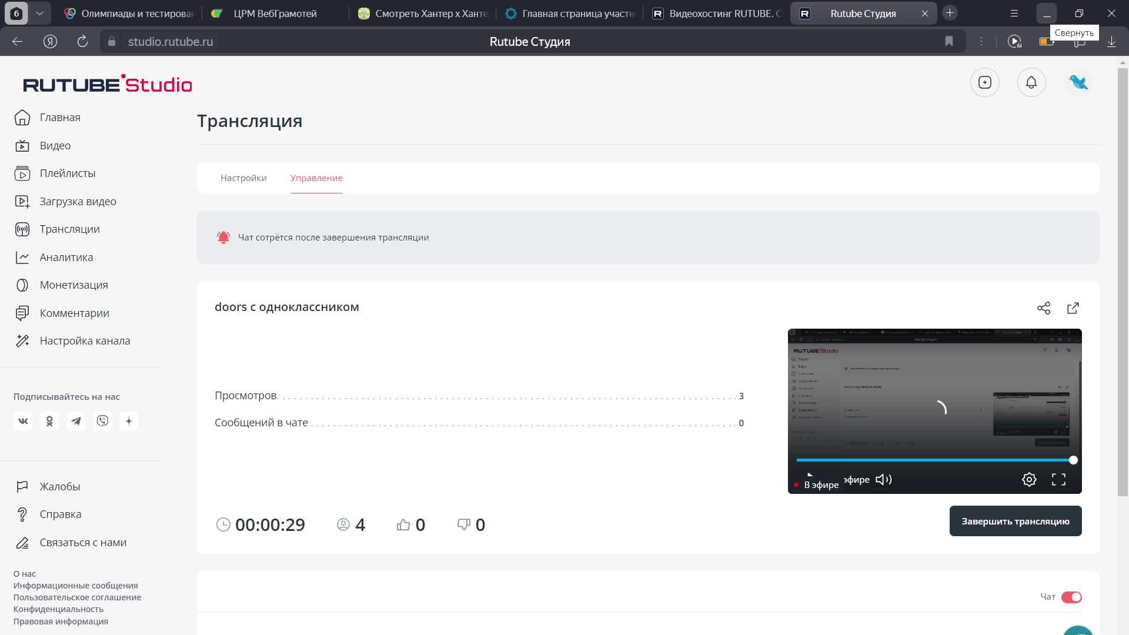Screen dimensions: 1129x635
Task: Open Жалобы section
Action: (x=48, y=487)
